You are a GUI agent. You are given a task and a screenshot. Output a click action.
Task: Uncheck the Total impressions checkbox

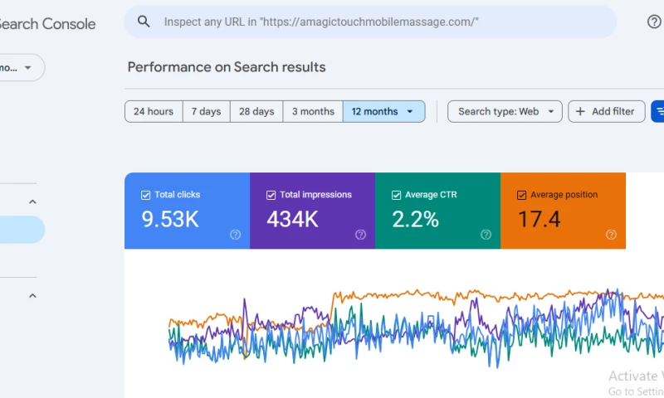click(x=271, y=195)
